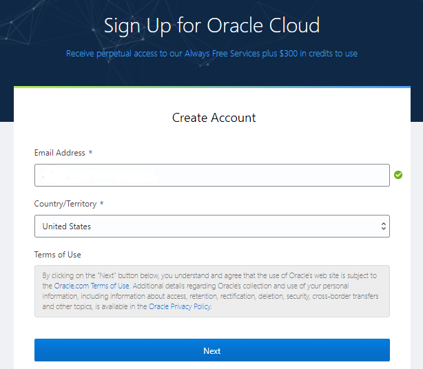
Task: Click the "Create Account" heading
Action: (x=214, y=118)
